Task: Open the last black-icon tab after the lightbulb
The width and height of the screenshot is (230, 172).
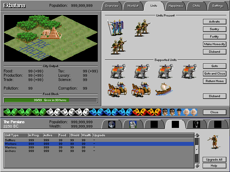Action: pyautogui.click(x=218, y=124)
